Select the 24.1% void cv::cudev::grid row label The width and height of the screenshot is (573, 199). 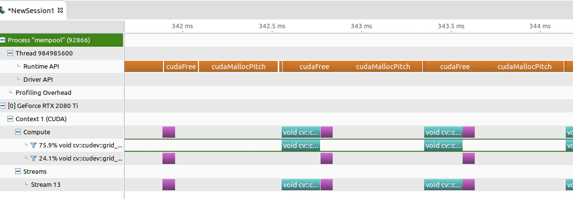pyautogui.click(x=80, y=159)
